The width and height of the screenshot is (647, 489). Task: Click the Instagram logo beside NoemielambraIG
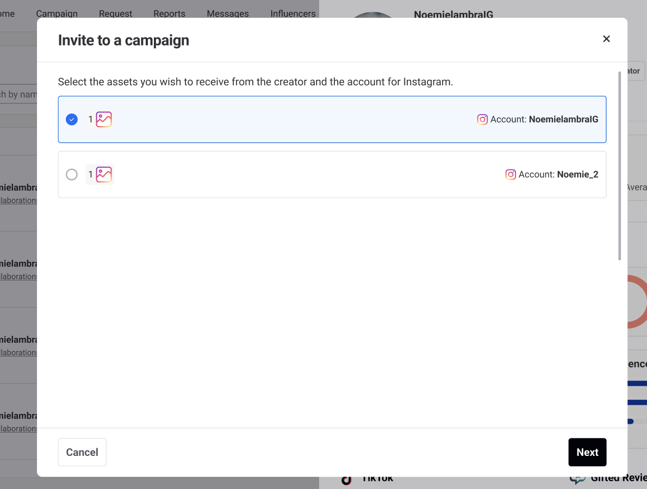click(x=482, y=120)
